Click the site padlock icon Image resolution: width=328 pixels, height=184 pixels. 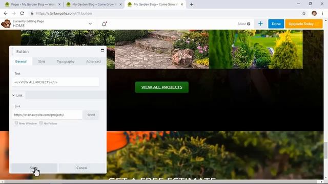32,13
